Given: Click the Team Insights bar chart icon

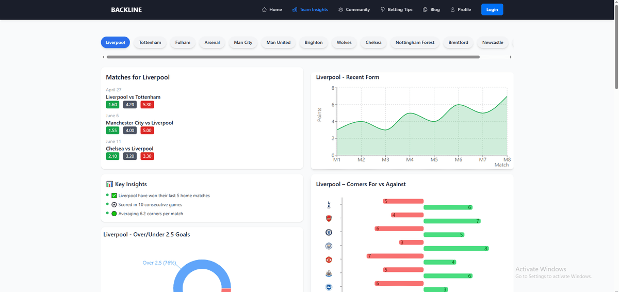Looking at the screenshot, I should (295, 9).
